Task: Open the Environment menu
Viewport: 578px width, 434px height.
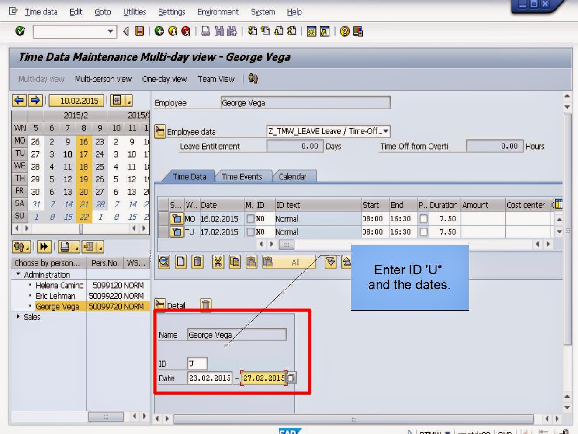Action: click(218, 12)
